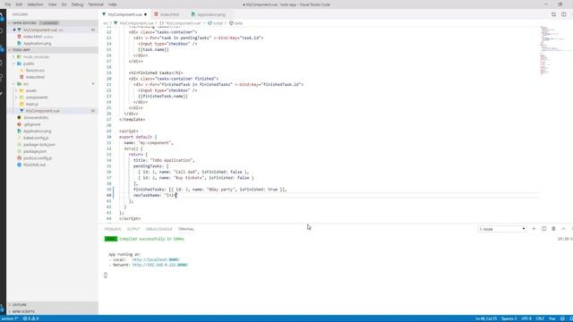573x322 pixels.
Task: Click the data breadcrumb item
Action: pyautogui.click(x=235, y=23)
